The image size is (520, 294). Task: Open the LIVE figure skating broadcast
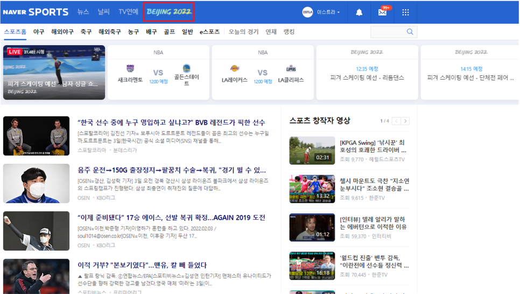click(54, 73)
